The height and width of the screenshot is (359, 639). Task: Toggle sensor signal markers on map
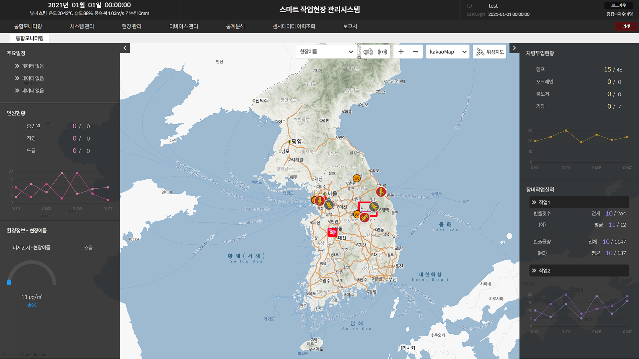[x=382, y=52]
